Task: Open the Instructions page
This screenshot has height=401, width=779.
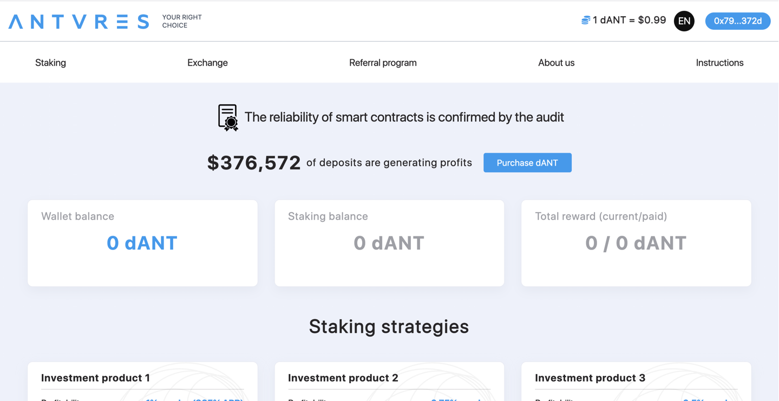Action: pos(719,63)
